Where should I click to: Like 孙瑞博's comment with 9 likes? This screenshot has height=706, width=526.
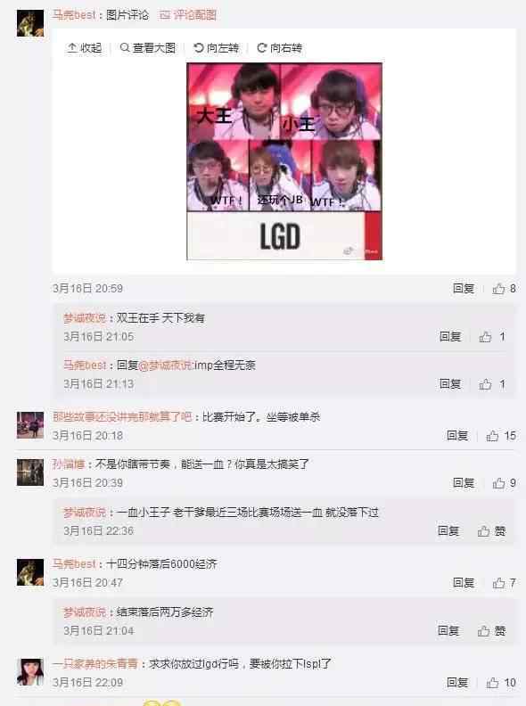point(504,483)
